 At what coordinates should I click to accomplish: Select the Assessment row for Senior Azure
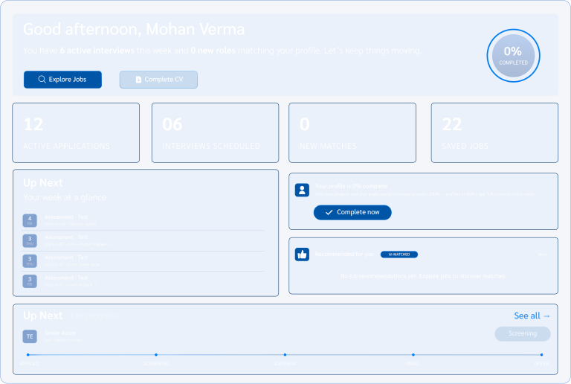coord(143,261)
